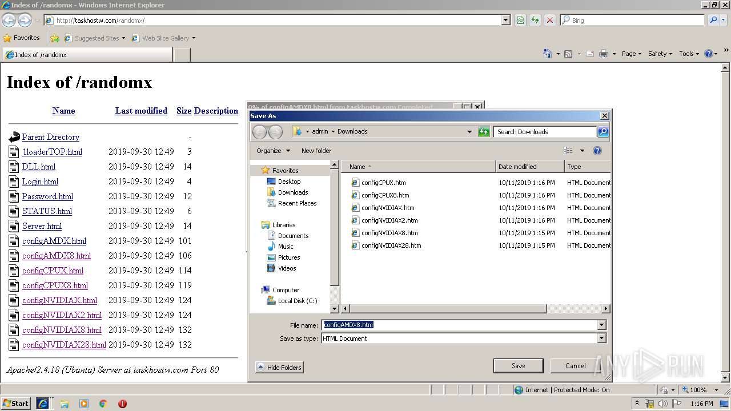Open the Parent Directory link

pyautogui.click(x=51, y=137)
